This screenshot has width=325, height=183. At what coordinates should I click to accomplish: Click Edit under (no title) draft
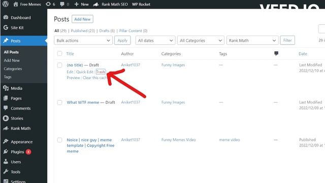click(70, 72)
